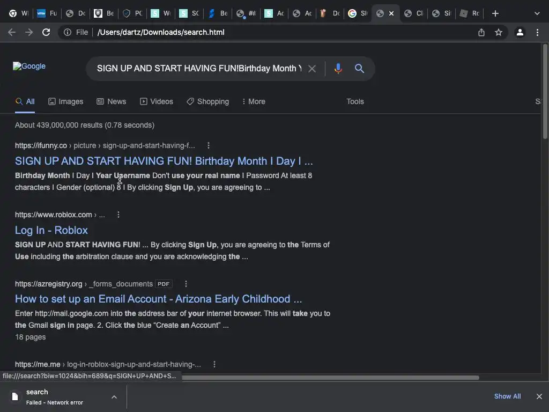Click the https://me.me breadcrumb URL
This screenshot has height=412, width=549.
38,364
